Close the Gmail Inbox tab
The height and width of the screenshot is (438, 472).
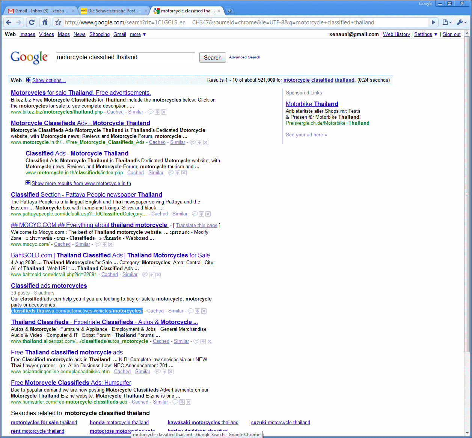pos(73,11)
